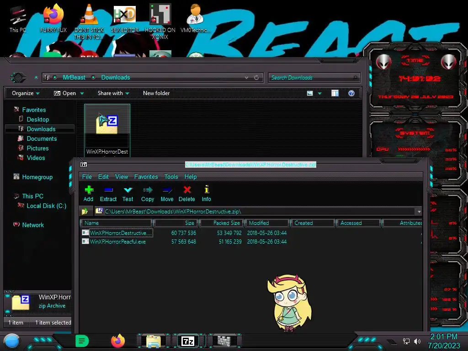Select Desktop in Explorer sidebar
468x351 pixels.
pyautogui.click(x=38, y=119)
